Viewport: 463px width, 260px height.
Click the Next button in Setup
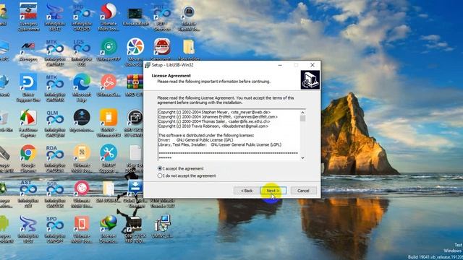(273, 191)
